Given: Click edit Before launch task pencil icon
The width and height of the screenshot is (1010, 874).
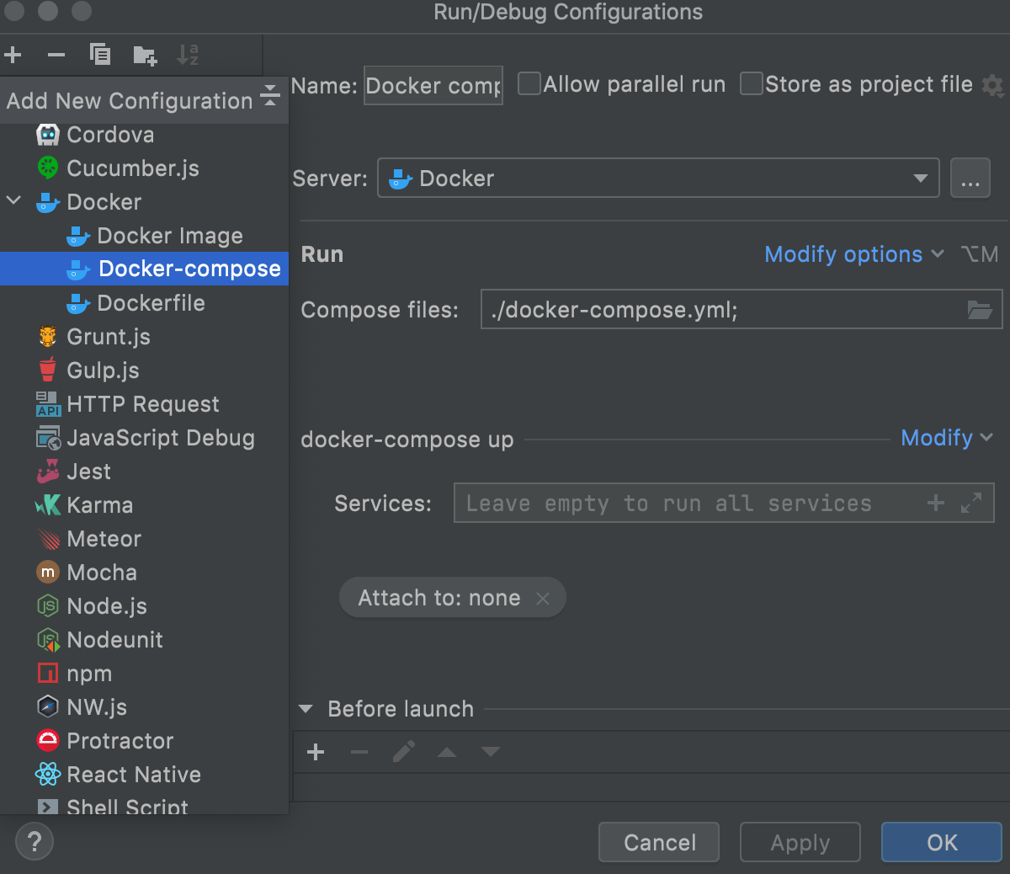Looking at the screenshot, I should (x=403, y=752).
